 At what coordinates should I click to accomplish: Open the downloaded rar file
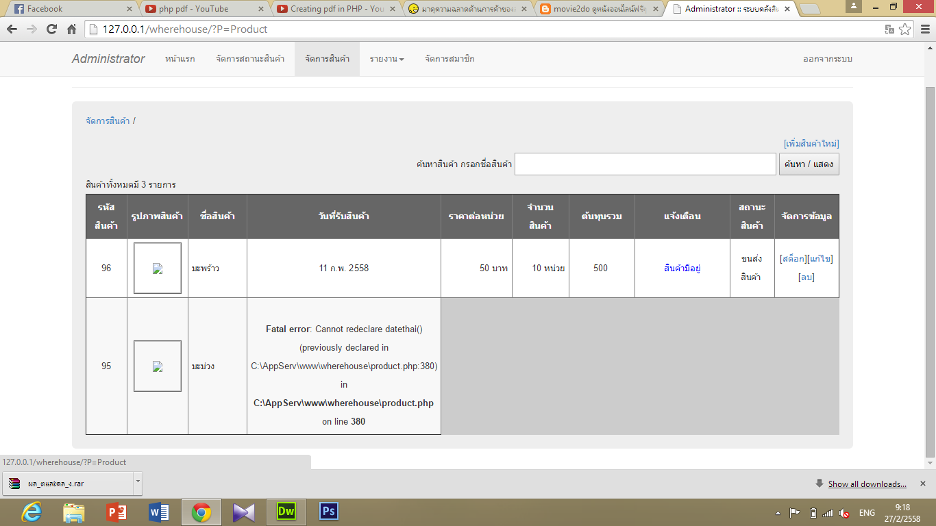coord(68,483)
